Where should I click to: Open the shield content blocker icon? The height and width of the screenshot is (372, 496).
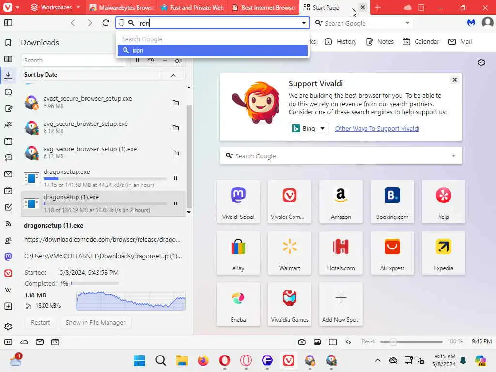[122, 23]
